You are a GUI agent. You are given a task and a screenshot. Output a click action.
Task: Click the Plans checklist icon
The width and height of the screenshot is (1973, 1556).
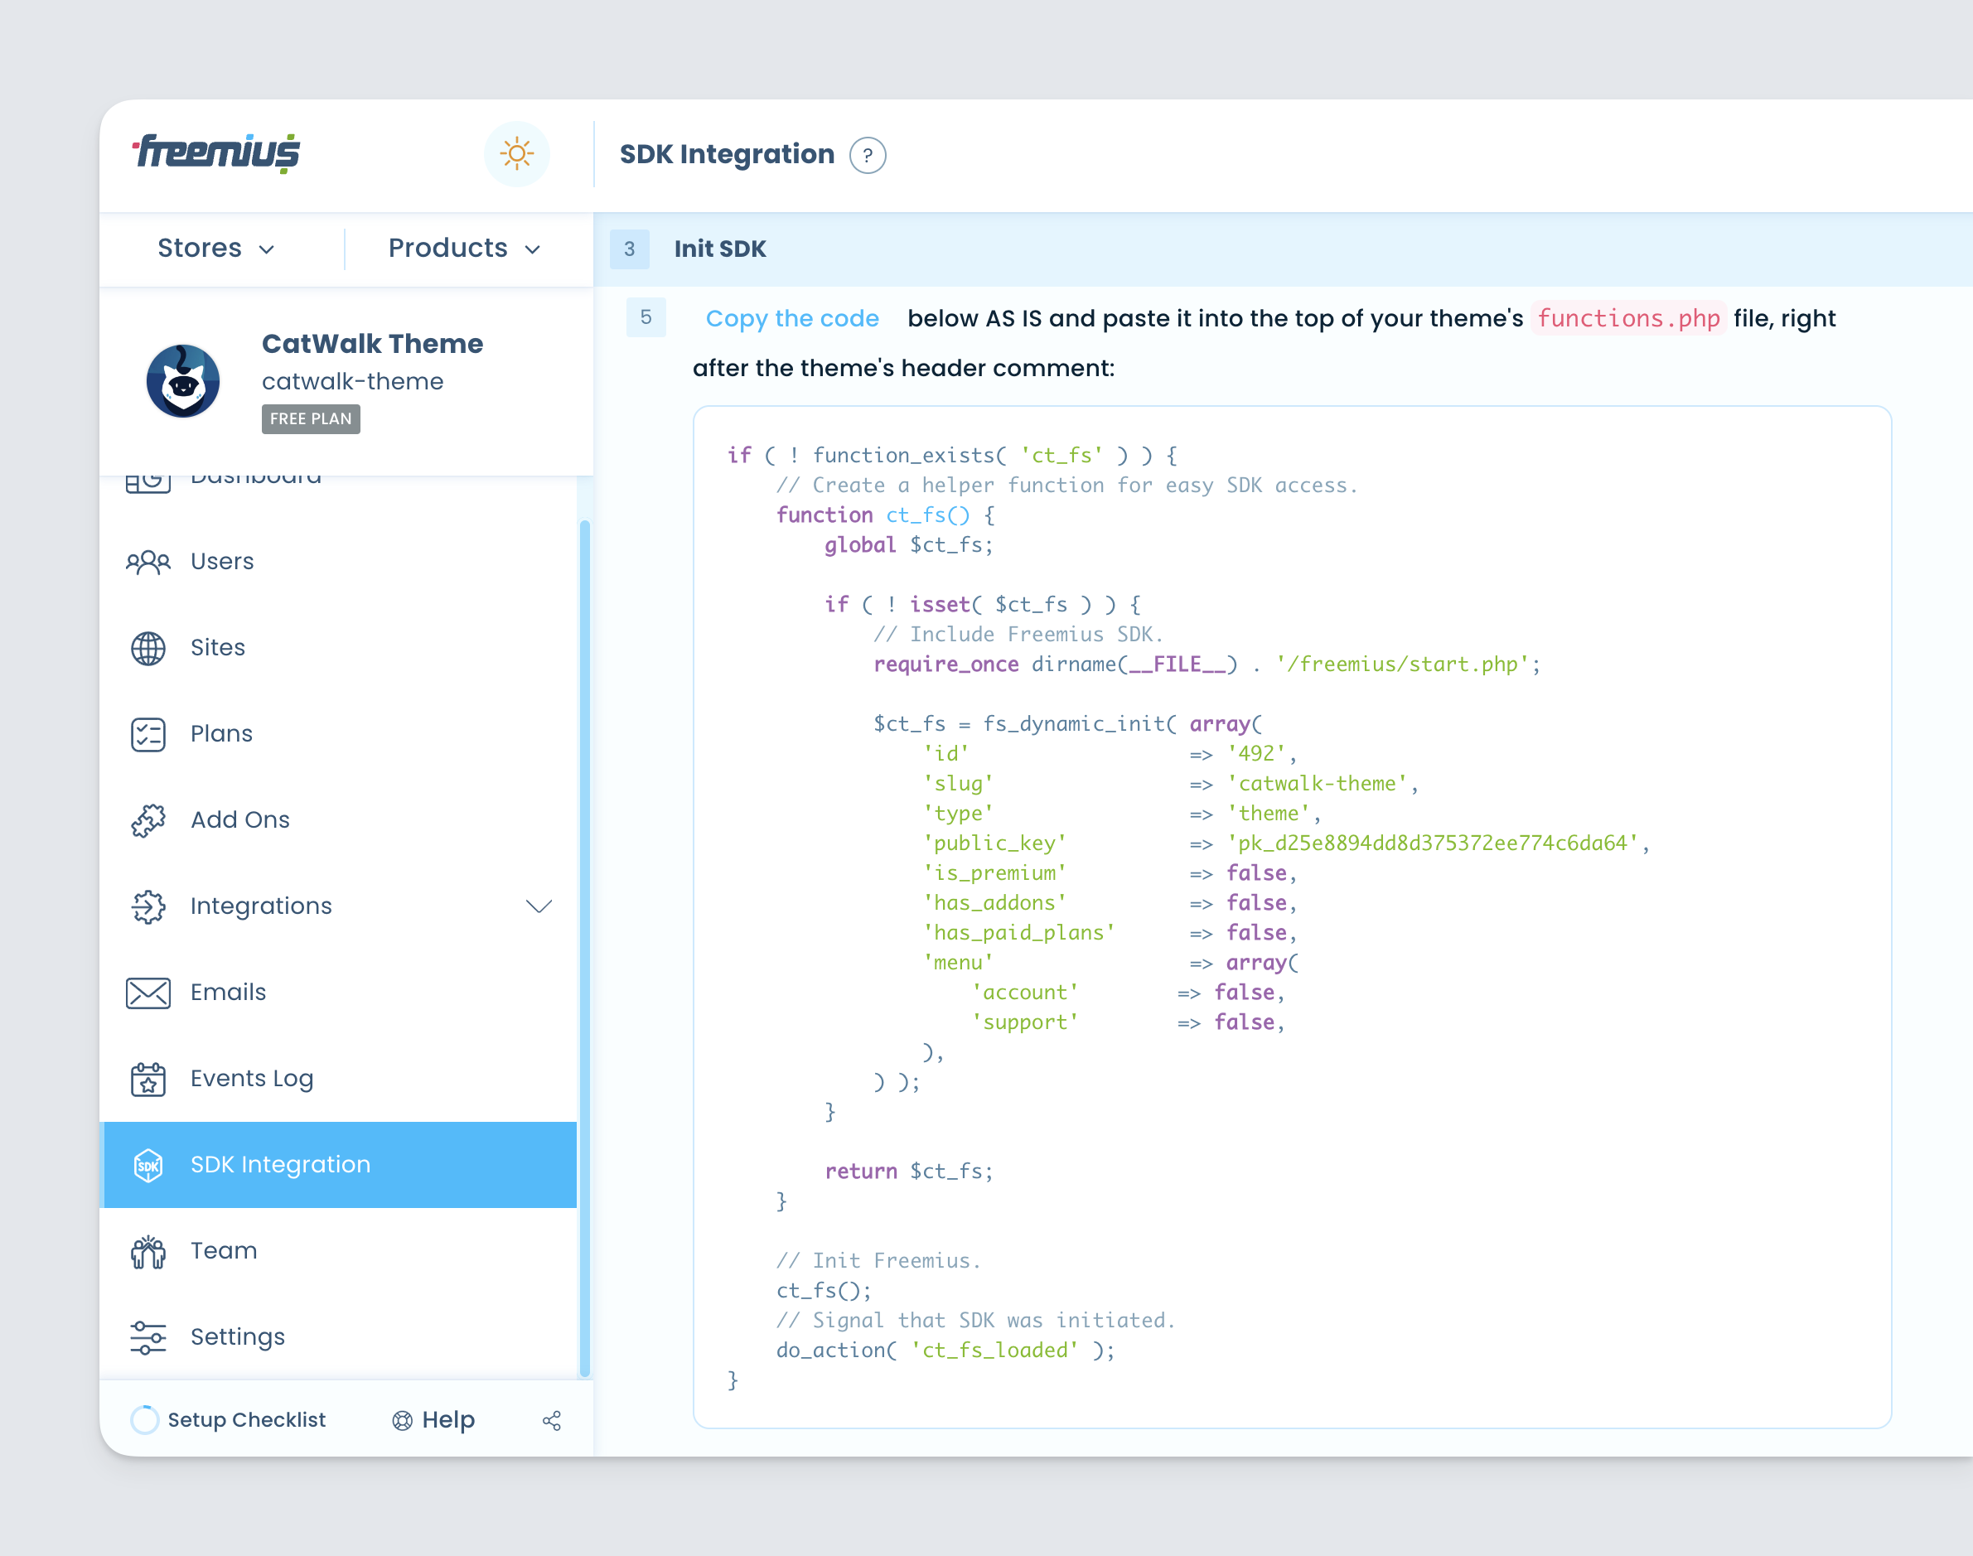(x=147, y=734)
